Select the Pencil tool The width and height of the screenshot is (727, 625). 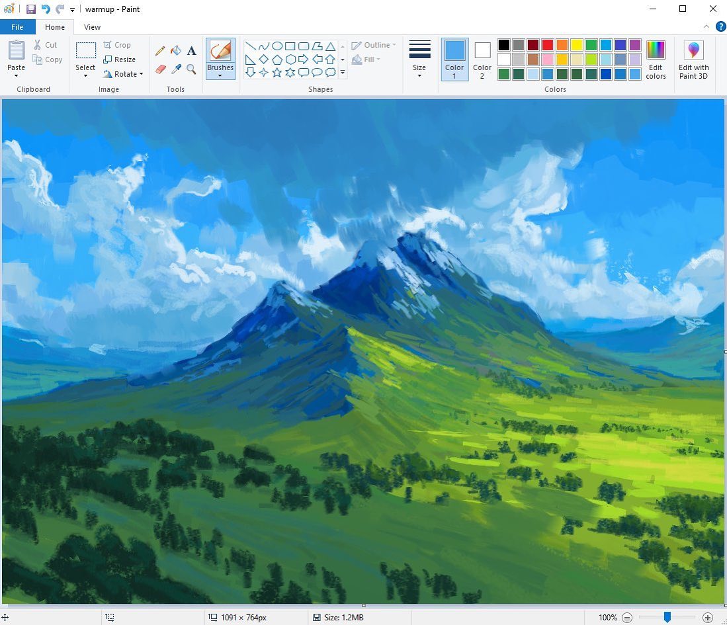point(161,50)
